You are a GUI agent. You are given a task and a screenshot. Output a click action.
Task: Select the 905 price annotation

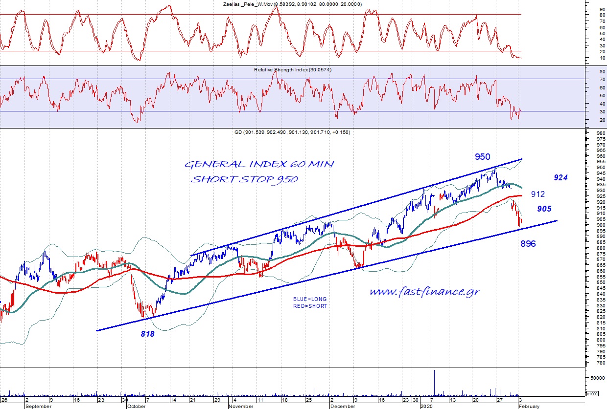pos(544,209)
